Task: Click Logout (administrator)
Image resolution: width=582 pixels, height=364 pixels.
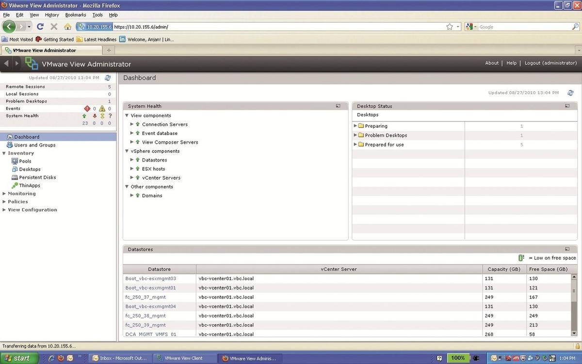Action: pyautogui.click(x=551, y=63)
